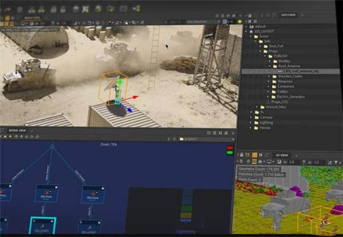The height and width of the screenshot is (237, 343).
Task: Click the blue gizmo arrow on the antenna
Action: (129, 110)
